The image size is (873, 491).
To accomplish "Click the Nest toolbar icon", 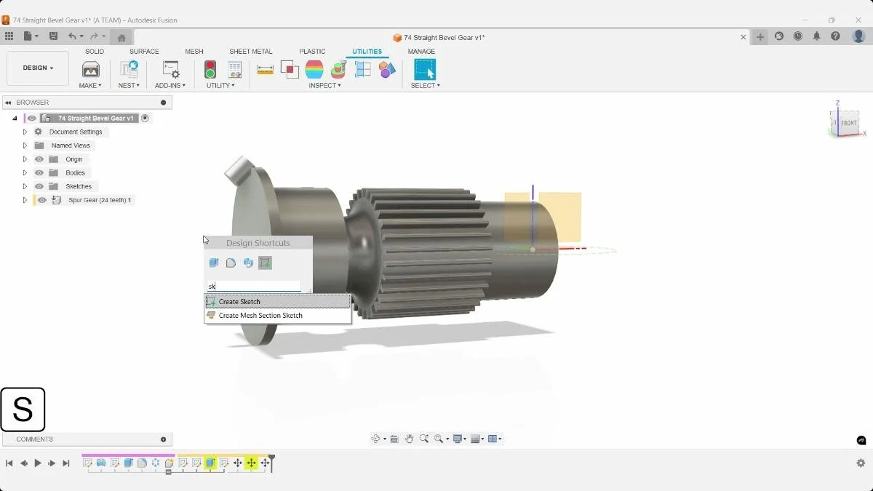I will pos(129,70).
